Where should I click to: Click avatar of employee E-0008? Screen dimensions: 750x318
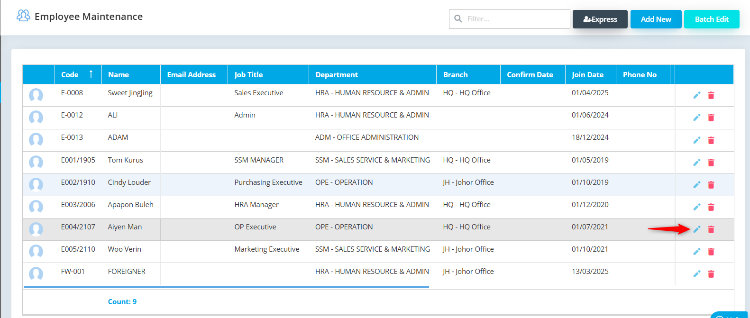coord(36,95)
